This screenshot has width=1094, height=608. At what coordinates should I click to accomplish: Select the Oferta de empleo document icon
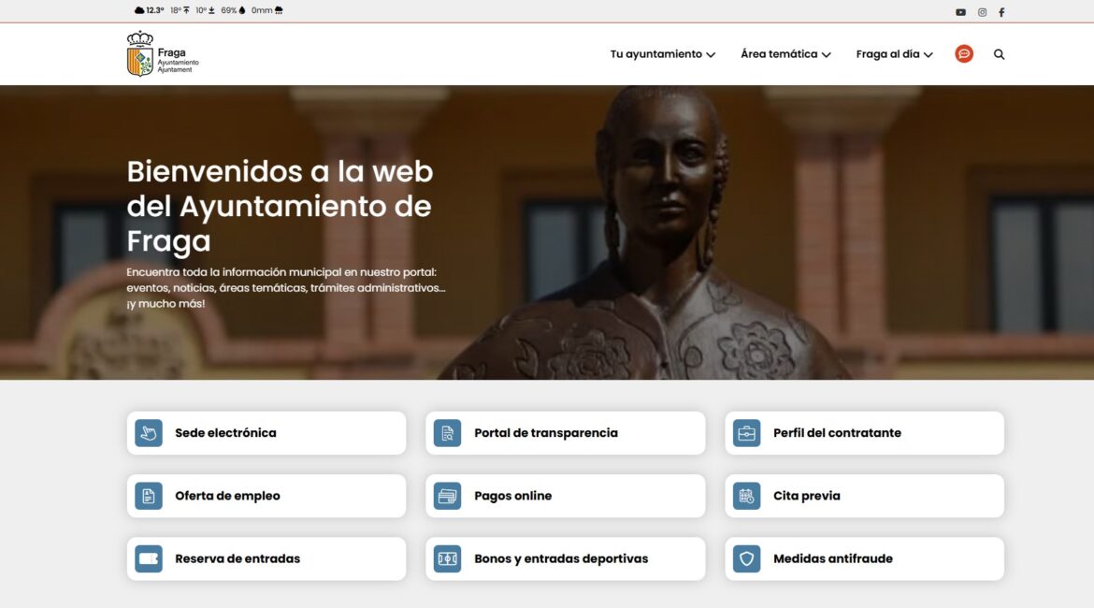click(148, 495)
